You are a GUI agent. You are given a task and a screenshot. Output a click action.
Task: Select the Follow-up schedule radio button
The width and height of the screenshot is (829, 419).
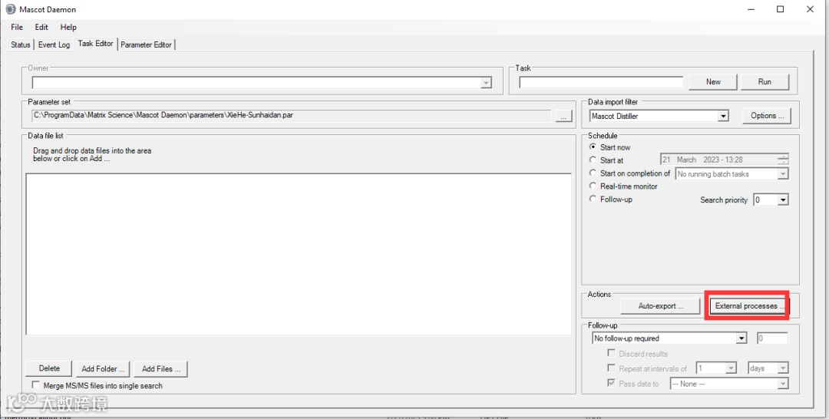[593, 200]
